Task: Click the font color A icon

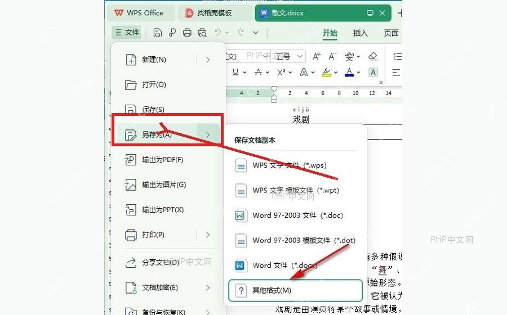Action: tap(349, 73)
